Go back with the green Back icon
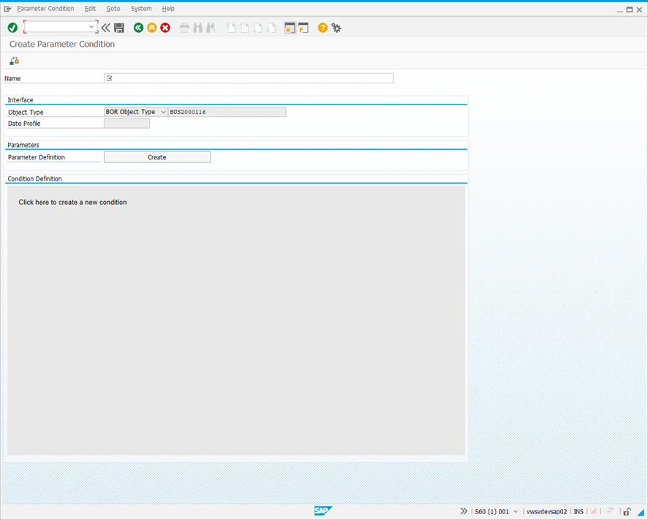Screen dimensions: 648x520 pos(138,28)
